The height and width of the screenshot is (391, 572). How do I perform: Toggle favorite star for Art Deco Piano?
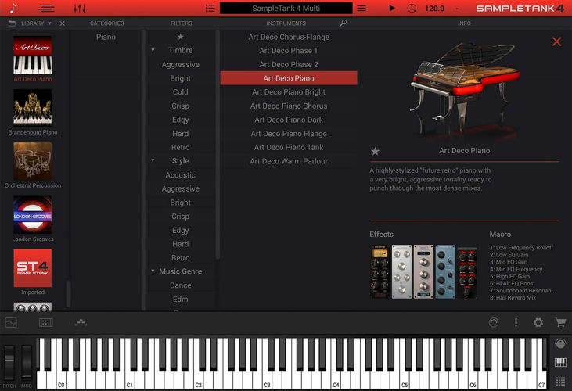coord(375,151)
